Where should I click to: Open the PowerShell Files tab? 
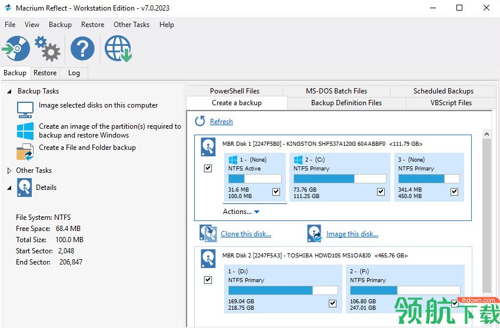pos(235,91)
